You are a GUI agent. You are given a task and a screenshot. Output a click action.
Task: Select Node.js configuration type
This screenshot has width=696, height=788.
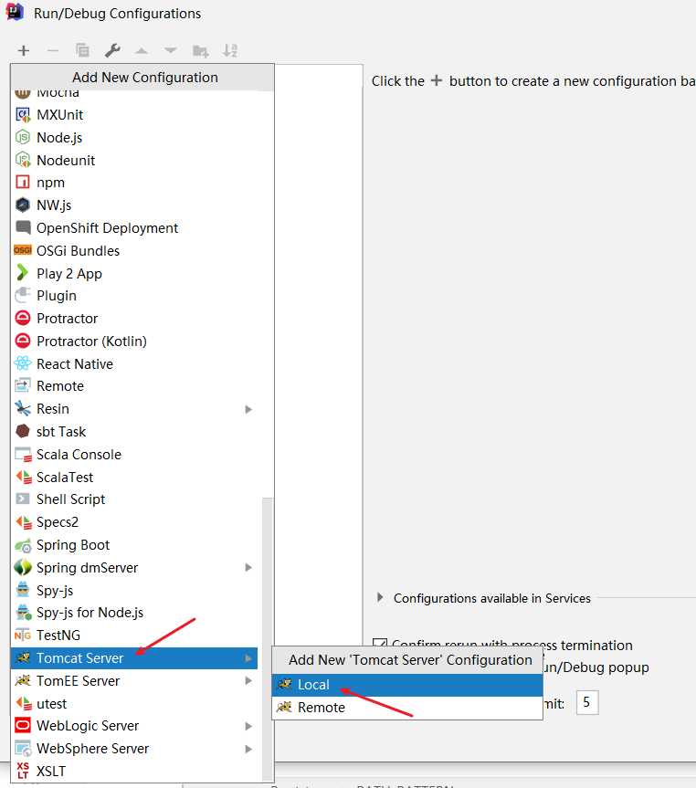pyautogui.click(x=133, y=137)
